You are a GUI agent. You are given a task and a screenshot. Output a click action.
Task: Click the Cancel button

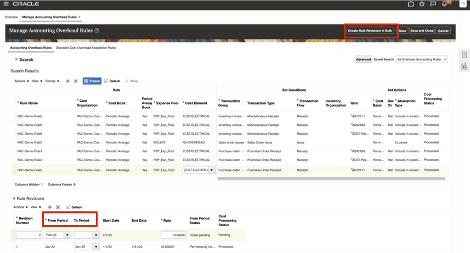[x=443, y=31]
